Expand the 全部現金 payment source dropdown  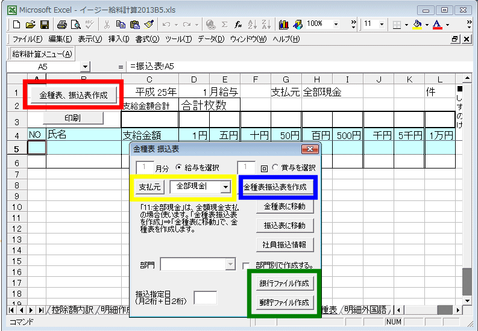point(225,187)
